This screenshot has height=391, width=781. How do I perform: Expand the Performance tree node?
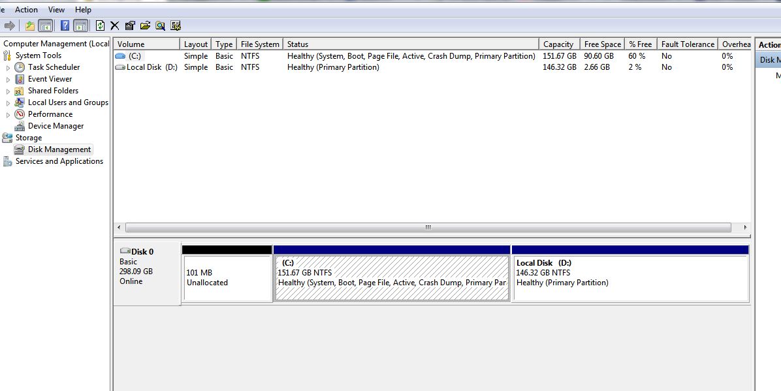[8, 115]
